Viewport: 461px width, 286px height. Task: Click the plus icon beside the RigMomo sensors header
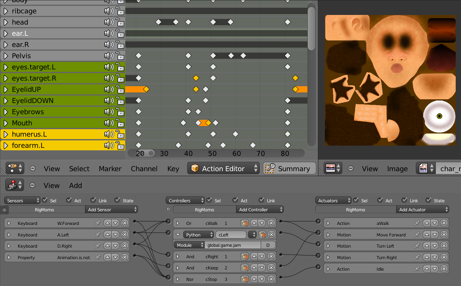pos(4,209)
